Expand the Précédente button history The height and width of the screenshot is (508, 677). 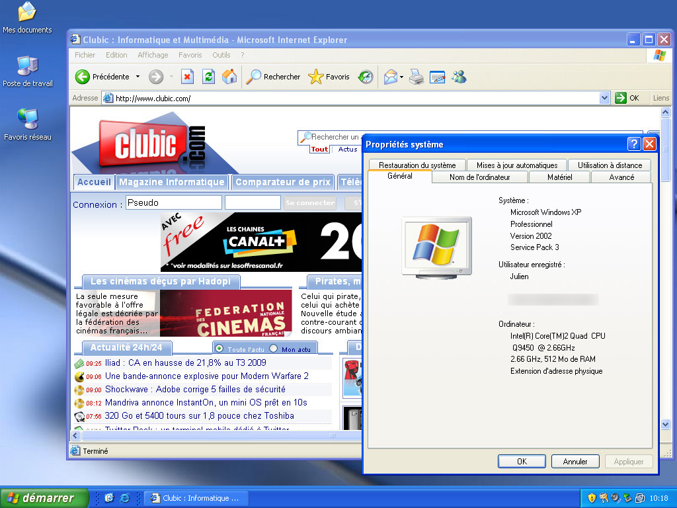click(x=138, y=76)
